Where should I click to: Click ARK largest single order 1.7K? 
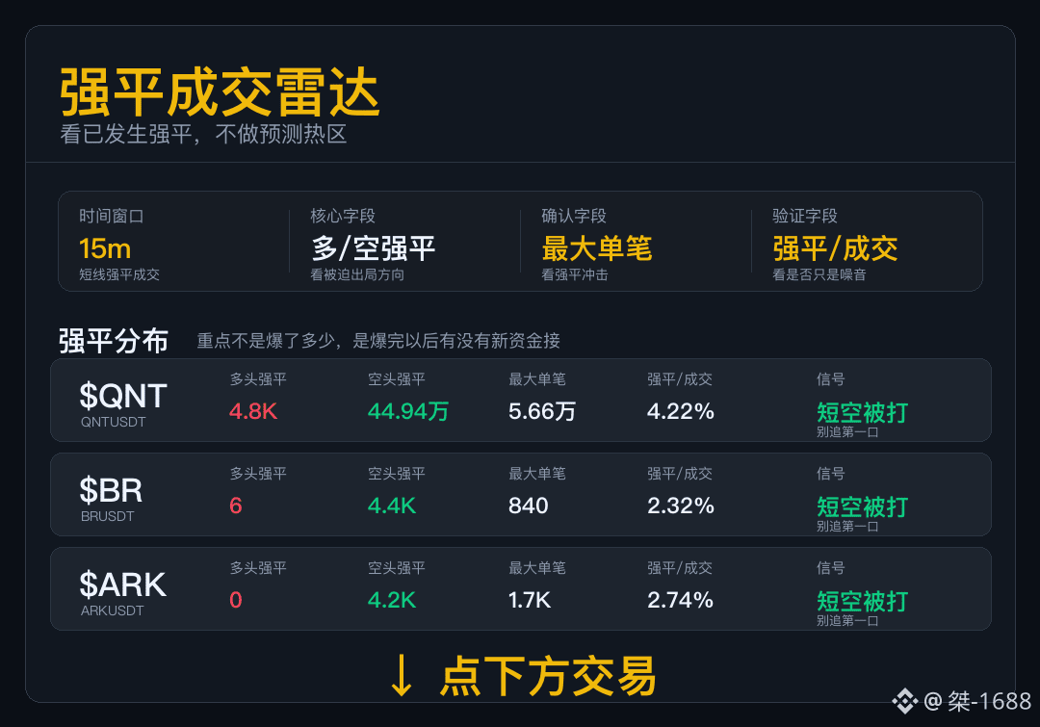pyautogui.click(x=530, y=600)
